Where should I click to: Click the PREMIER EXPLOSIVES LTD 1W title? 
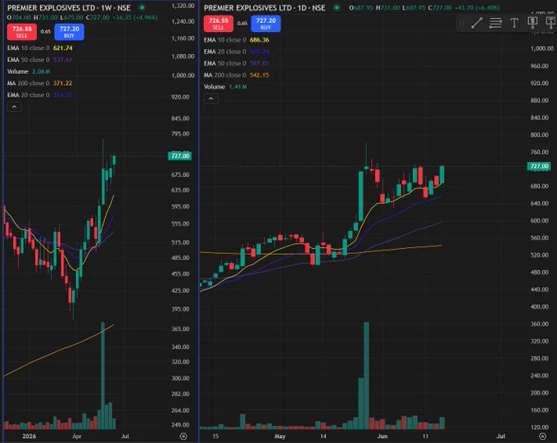click(69, 8)
